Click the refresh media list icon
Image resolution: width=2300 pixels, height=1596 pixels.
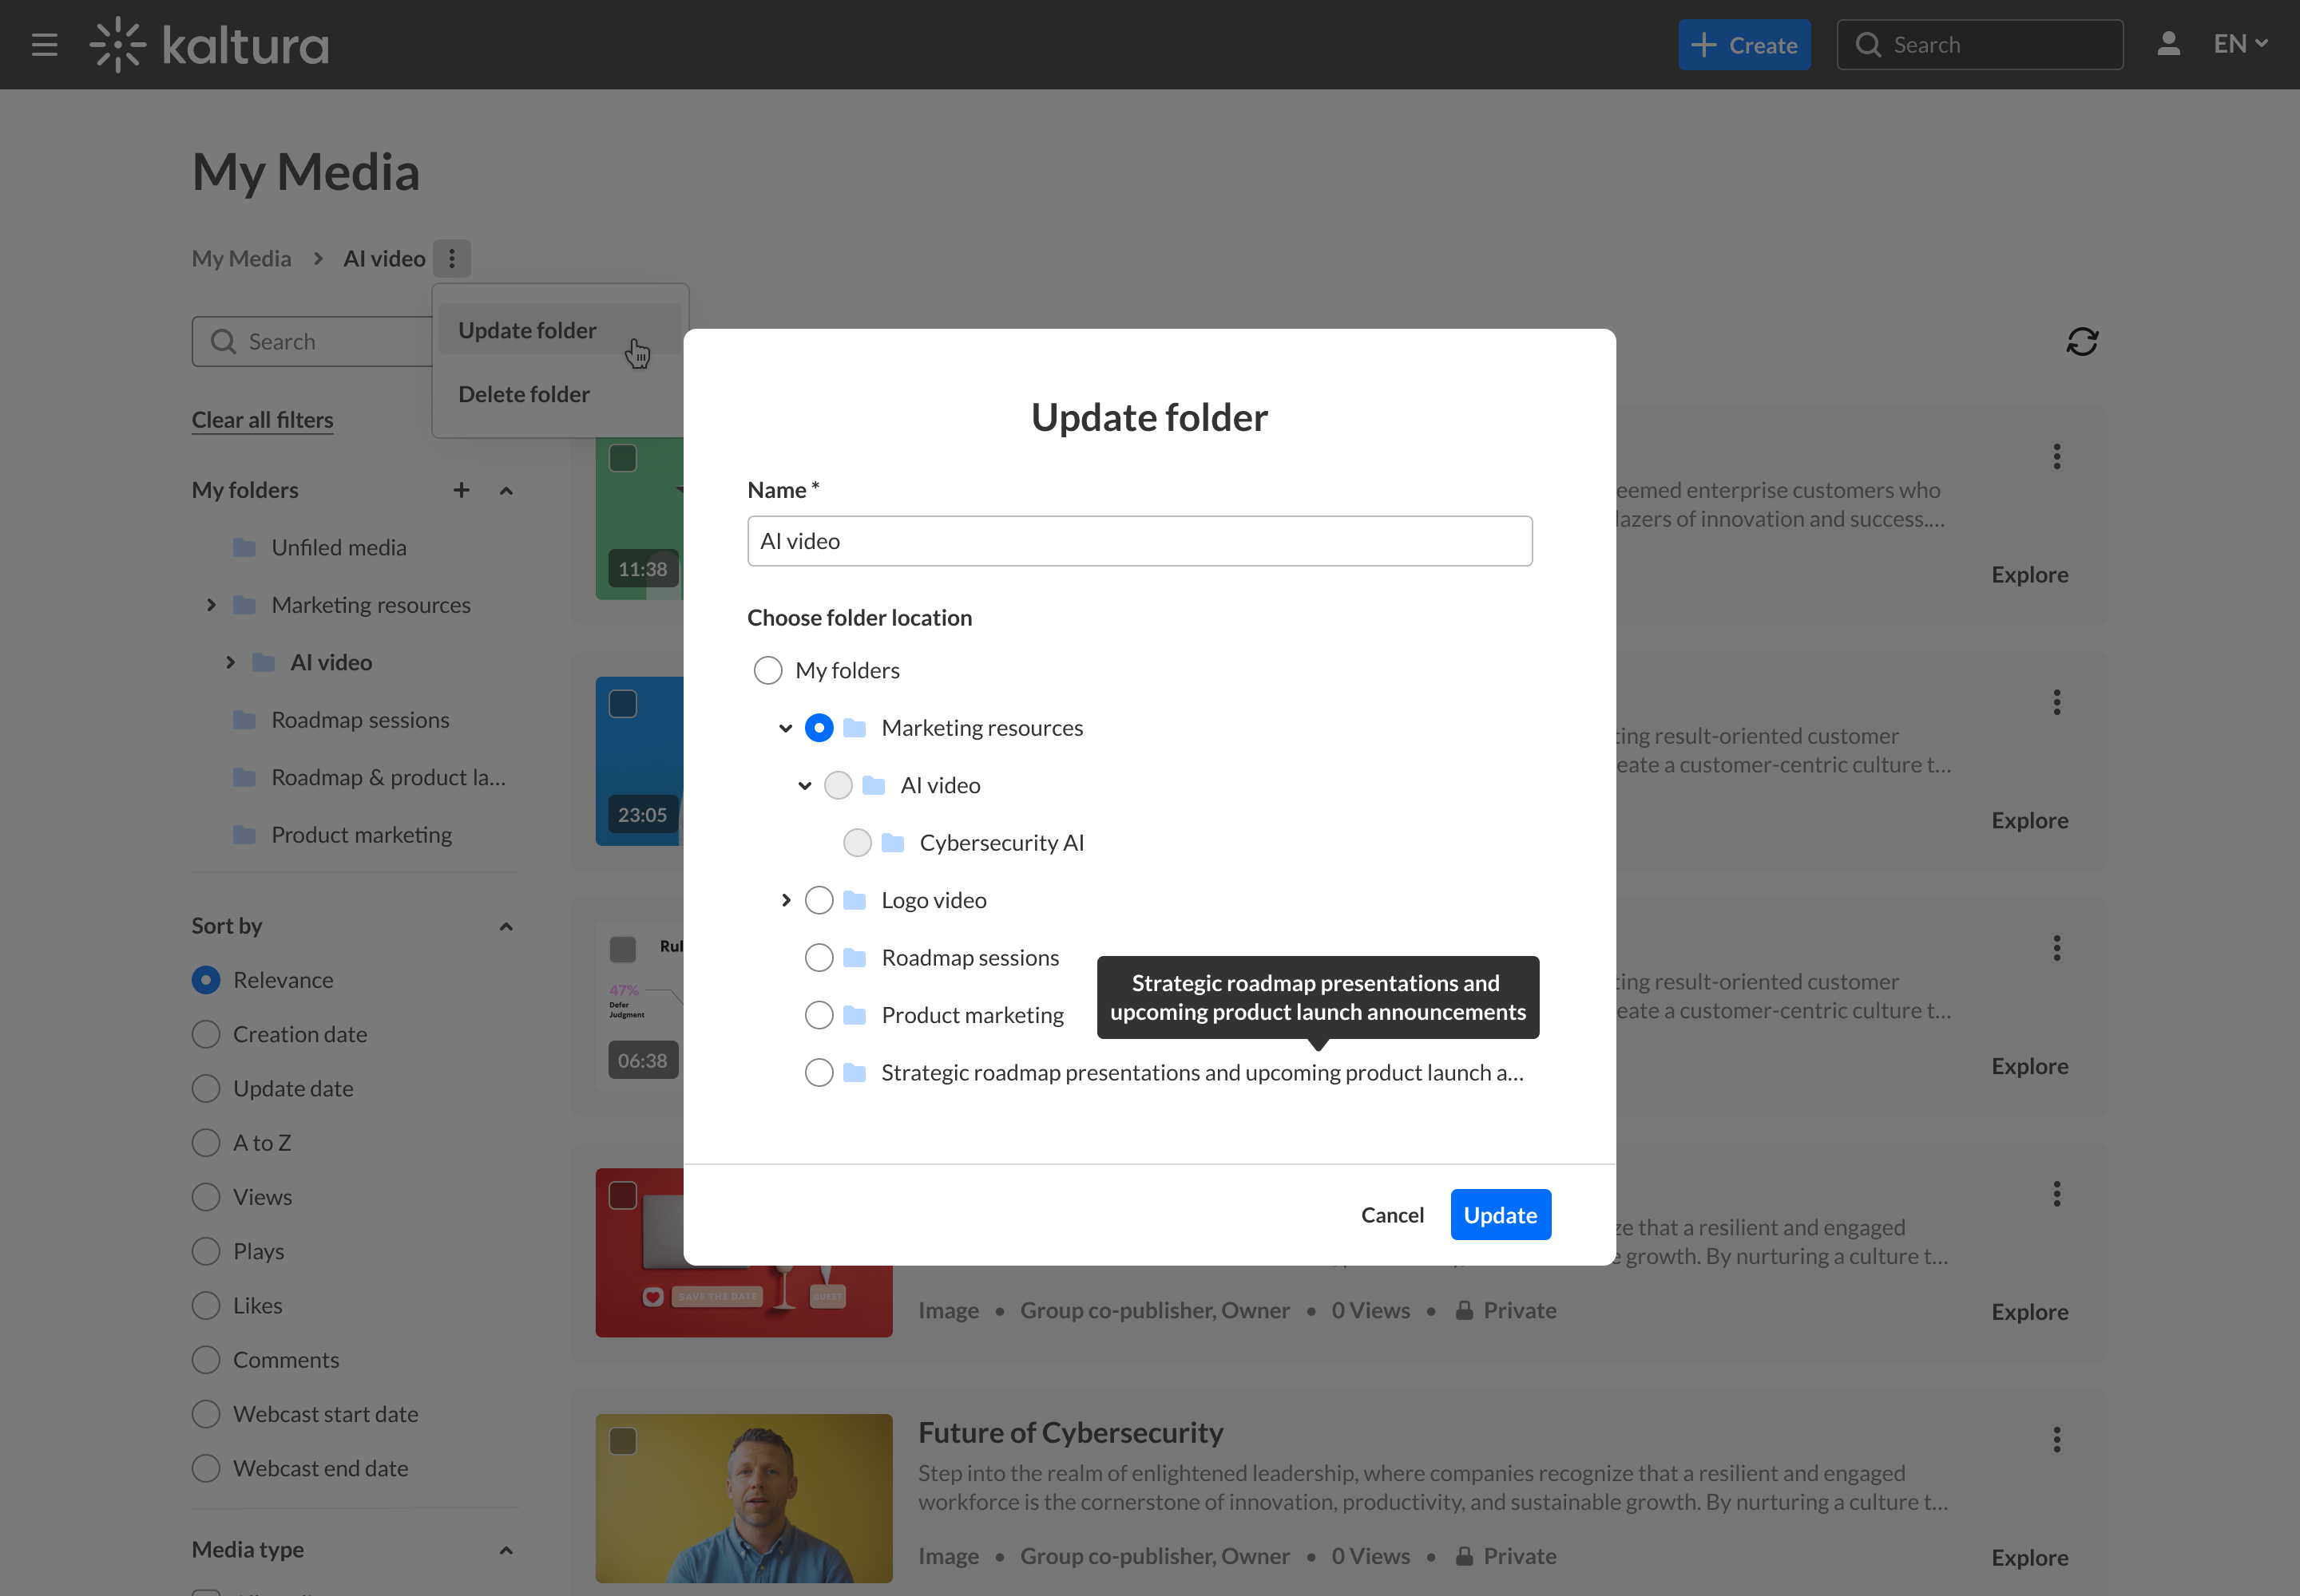2082,342
